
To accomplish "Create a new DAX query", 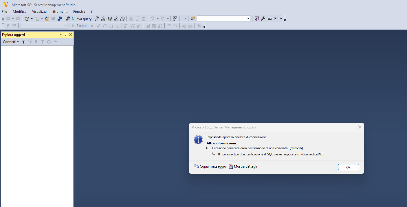I will (122, 19).
